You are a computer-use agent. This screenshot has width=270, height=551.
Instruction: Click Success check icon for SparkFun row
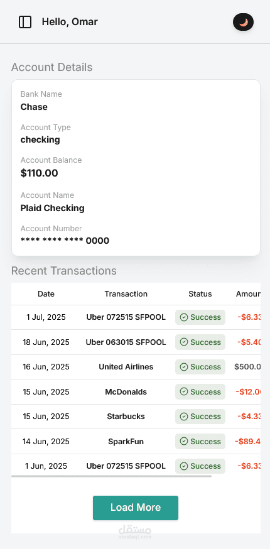(183, 441)
